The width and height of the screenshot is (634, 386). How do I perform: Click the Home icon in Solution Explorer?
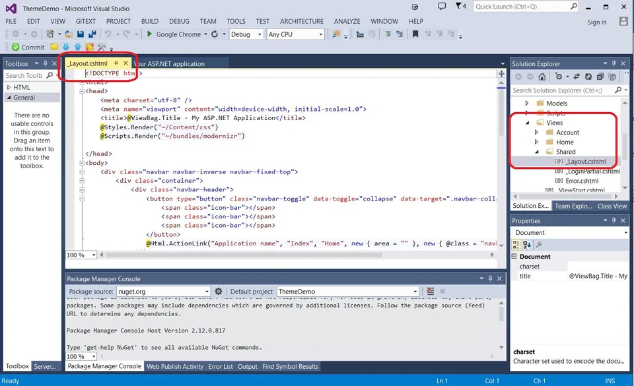[542, 77]
